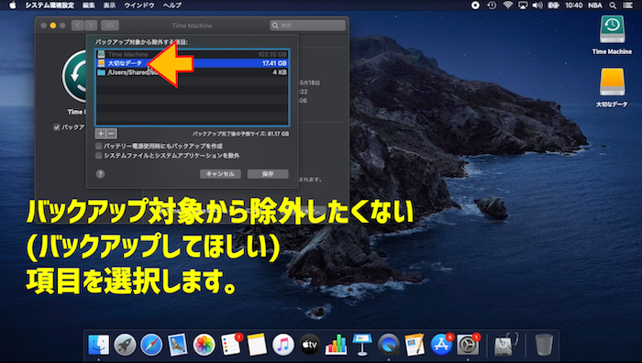Open disk image installer icon in Dock
This screenshot has height=363, width=642.
pos(505,345)
